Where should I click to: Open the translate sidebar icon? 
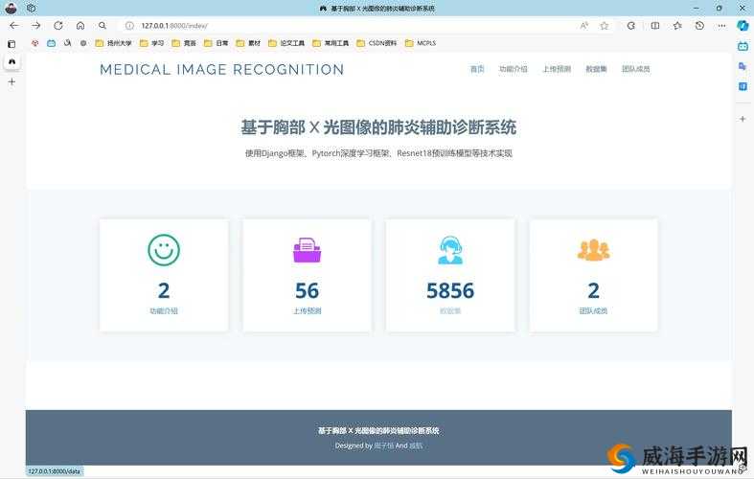point(743,66)
